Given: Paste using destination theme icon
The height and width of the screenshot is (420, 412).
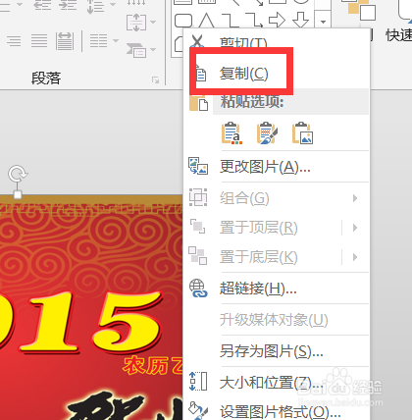Looking at the screenshot, I should [232, 133].
